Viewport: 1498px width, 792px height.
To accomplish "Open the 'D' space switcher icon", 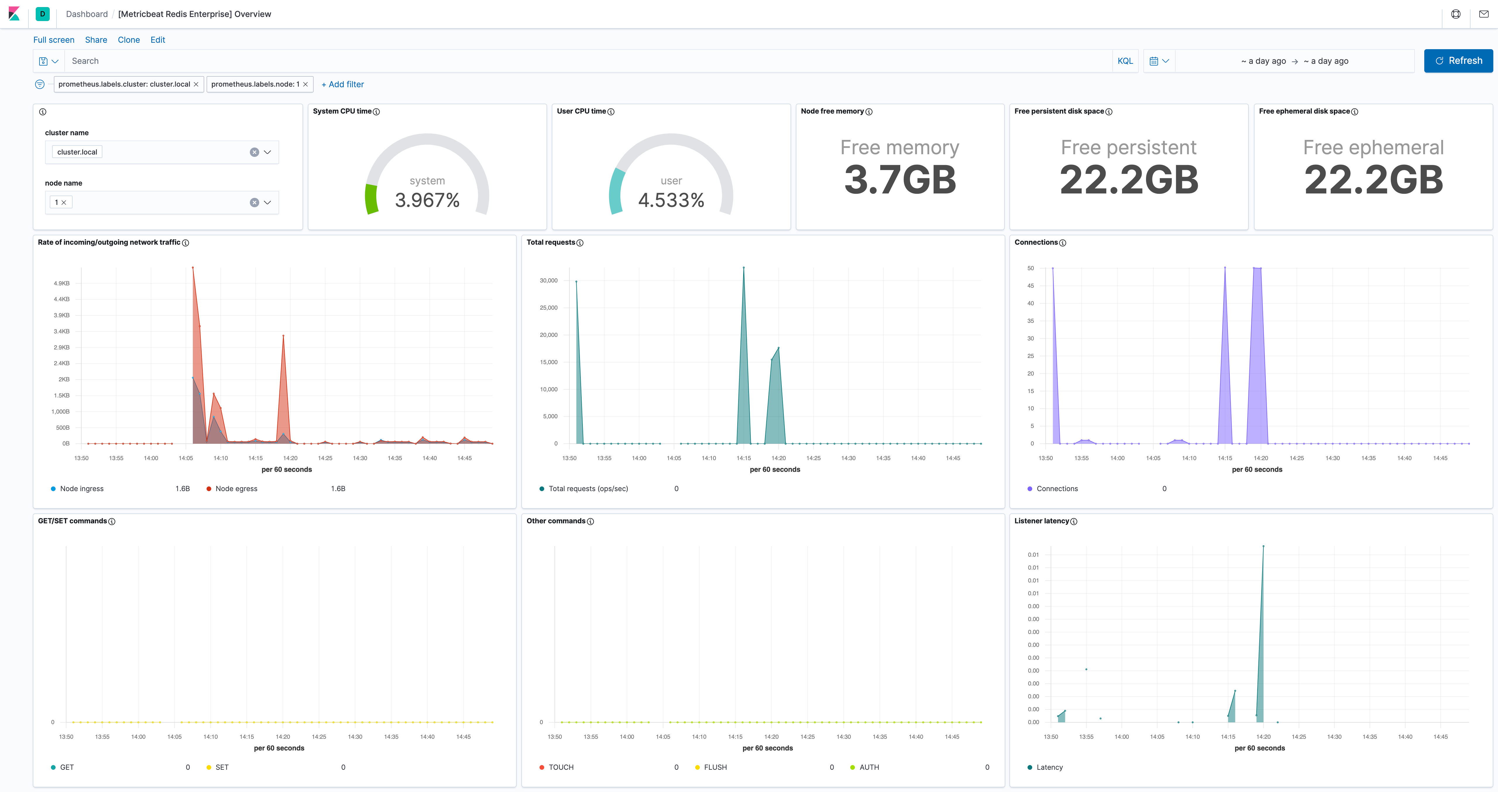I will pyautogui.click(x=42, y=14).
